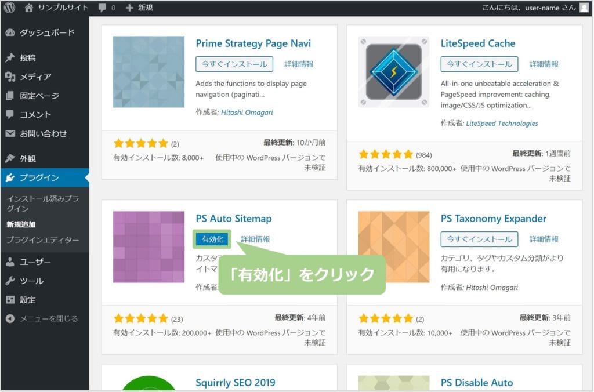Click the Prime Strategy Page Navi title

253,43
